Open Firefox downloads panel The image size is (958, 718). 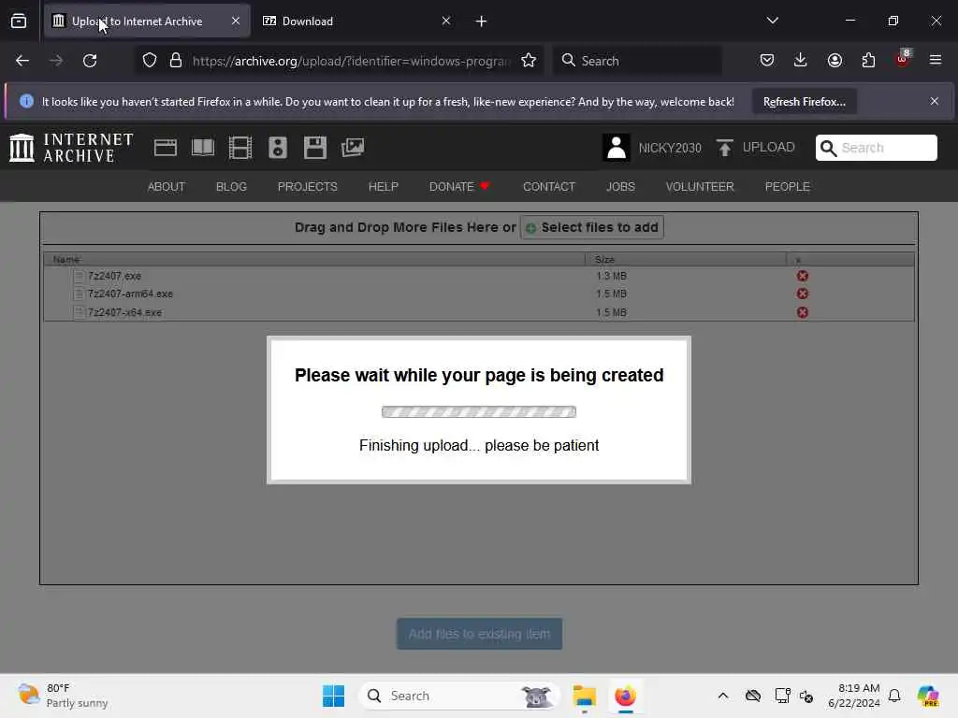tap(801, 61)
